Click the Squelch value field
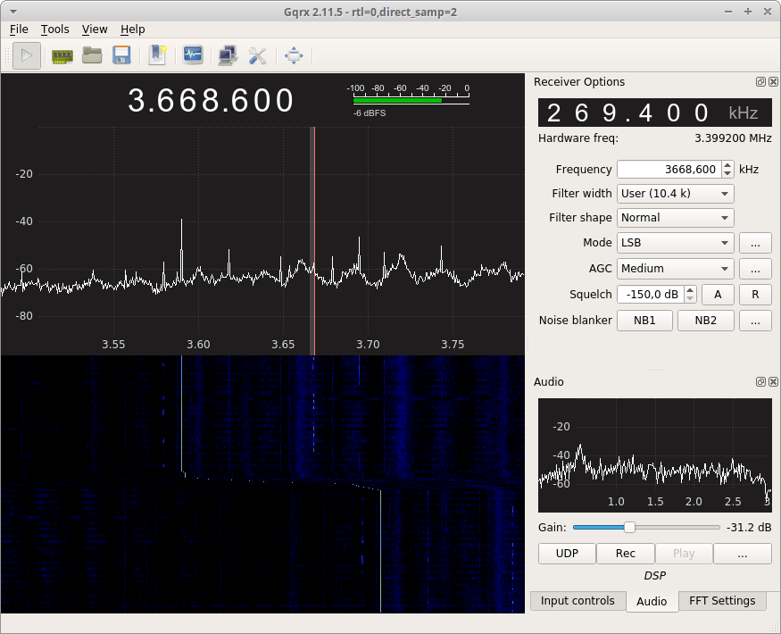781x634 pixels. pos(651,295)
